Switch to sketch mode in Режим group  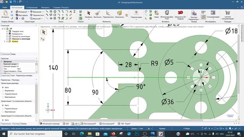pyautogui.click(x=80, y=12)
